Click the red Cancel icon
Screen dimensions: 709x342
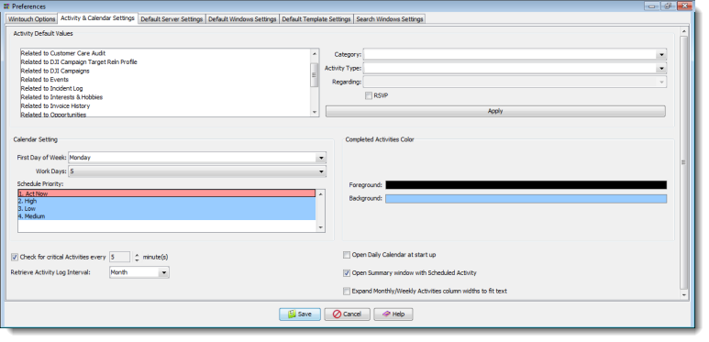pos(337,314)
